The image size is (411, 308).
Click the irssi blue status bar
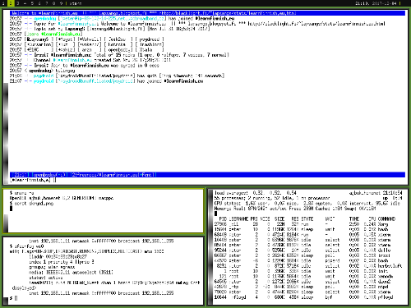pos(207,175)
